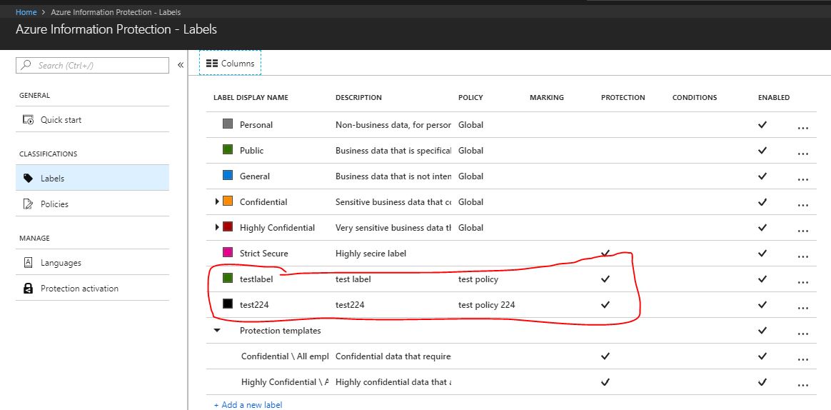Click Protection checkmark for Confidential \ All empl

[x=605, y=356]
